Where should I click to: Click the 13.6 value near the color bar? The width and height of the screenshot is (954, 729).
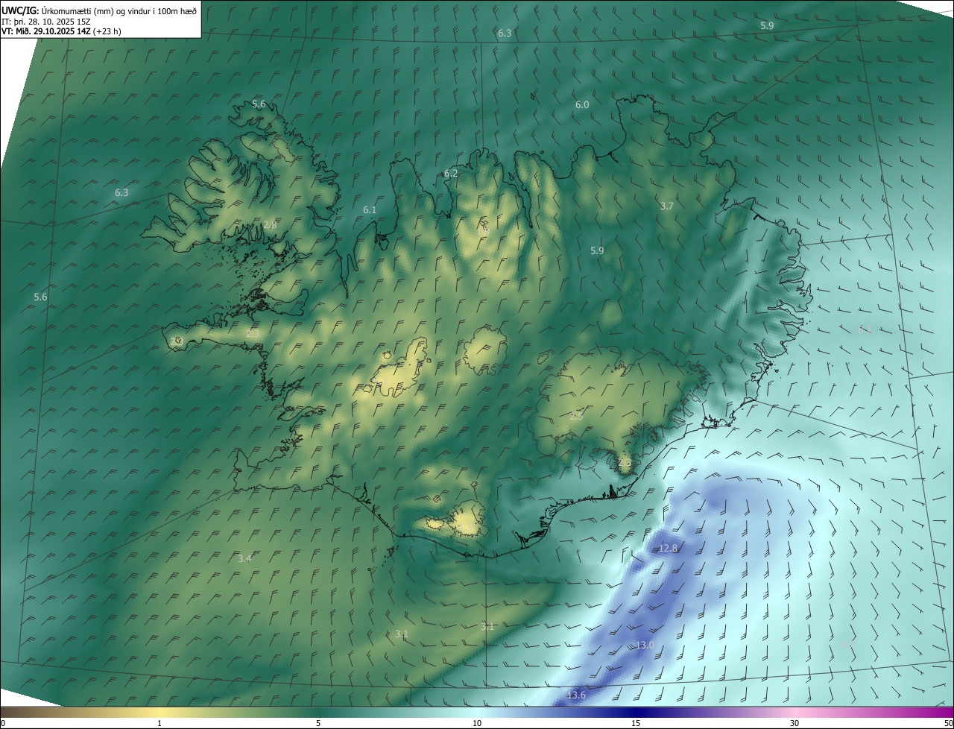coord(576,695)
